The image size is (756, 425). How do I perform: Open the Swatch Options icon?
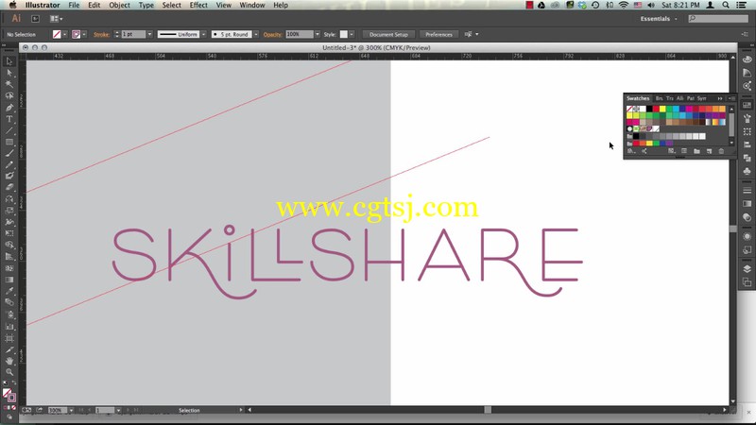click(684, 151)
